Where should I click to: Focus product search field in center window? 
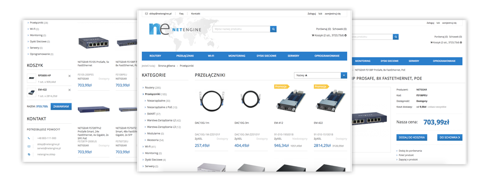(x=242, y=29)
